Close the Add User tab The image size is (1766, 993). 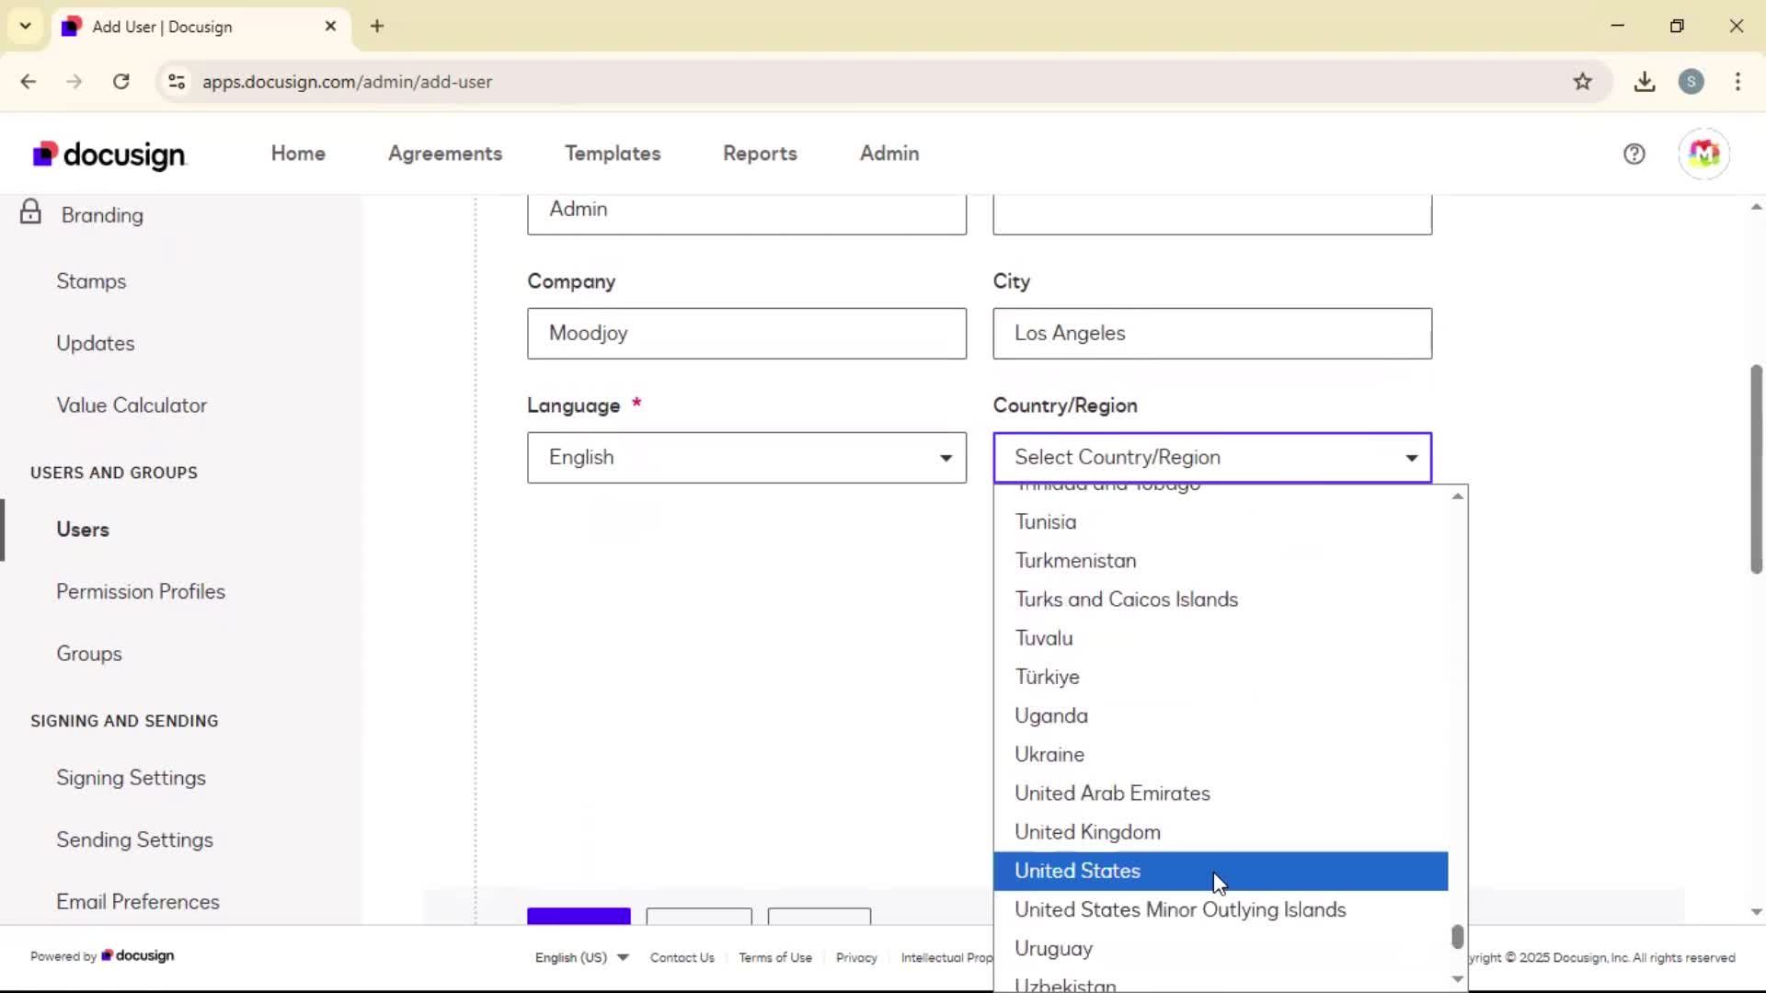tap(331, 27)
